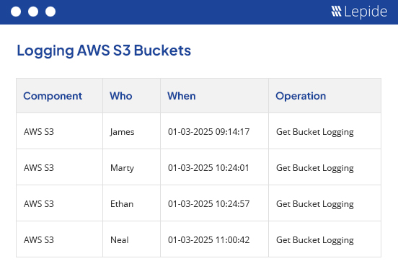The width and height of the screenshot is (398, 274).
Task: Click timestamp 01-03-2025 11:00:42
Action: (x=208, y=240)
